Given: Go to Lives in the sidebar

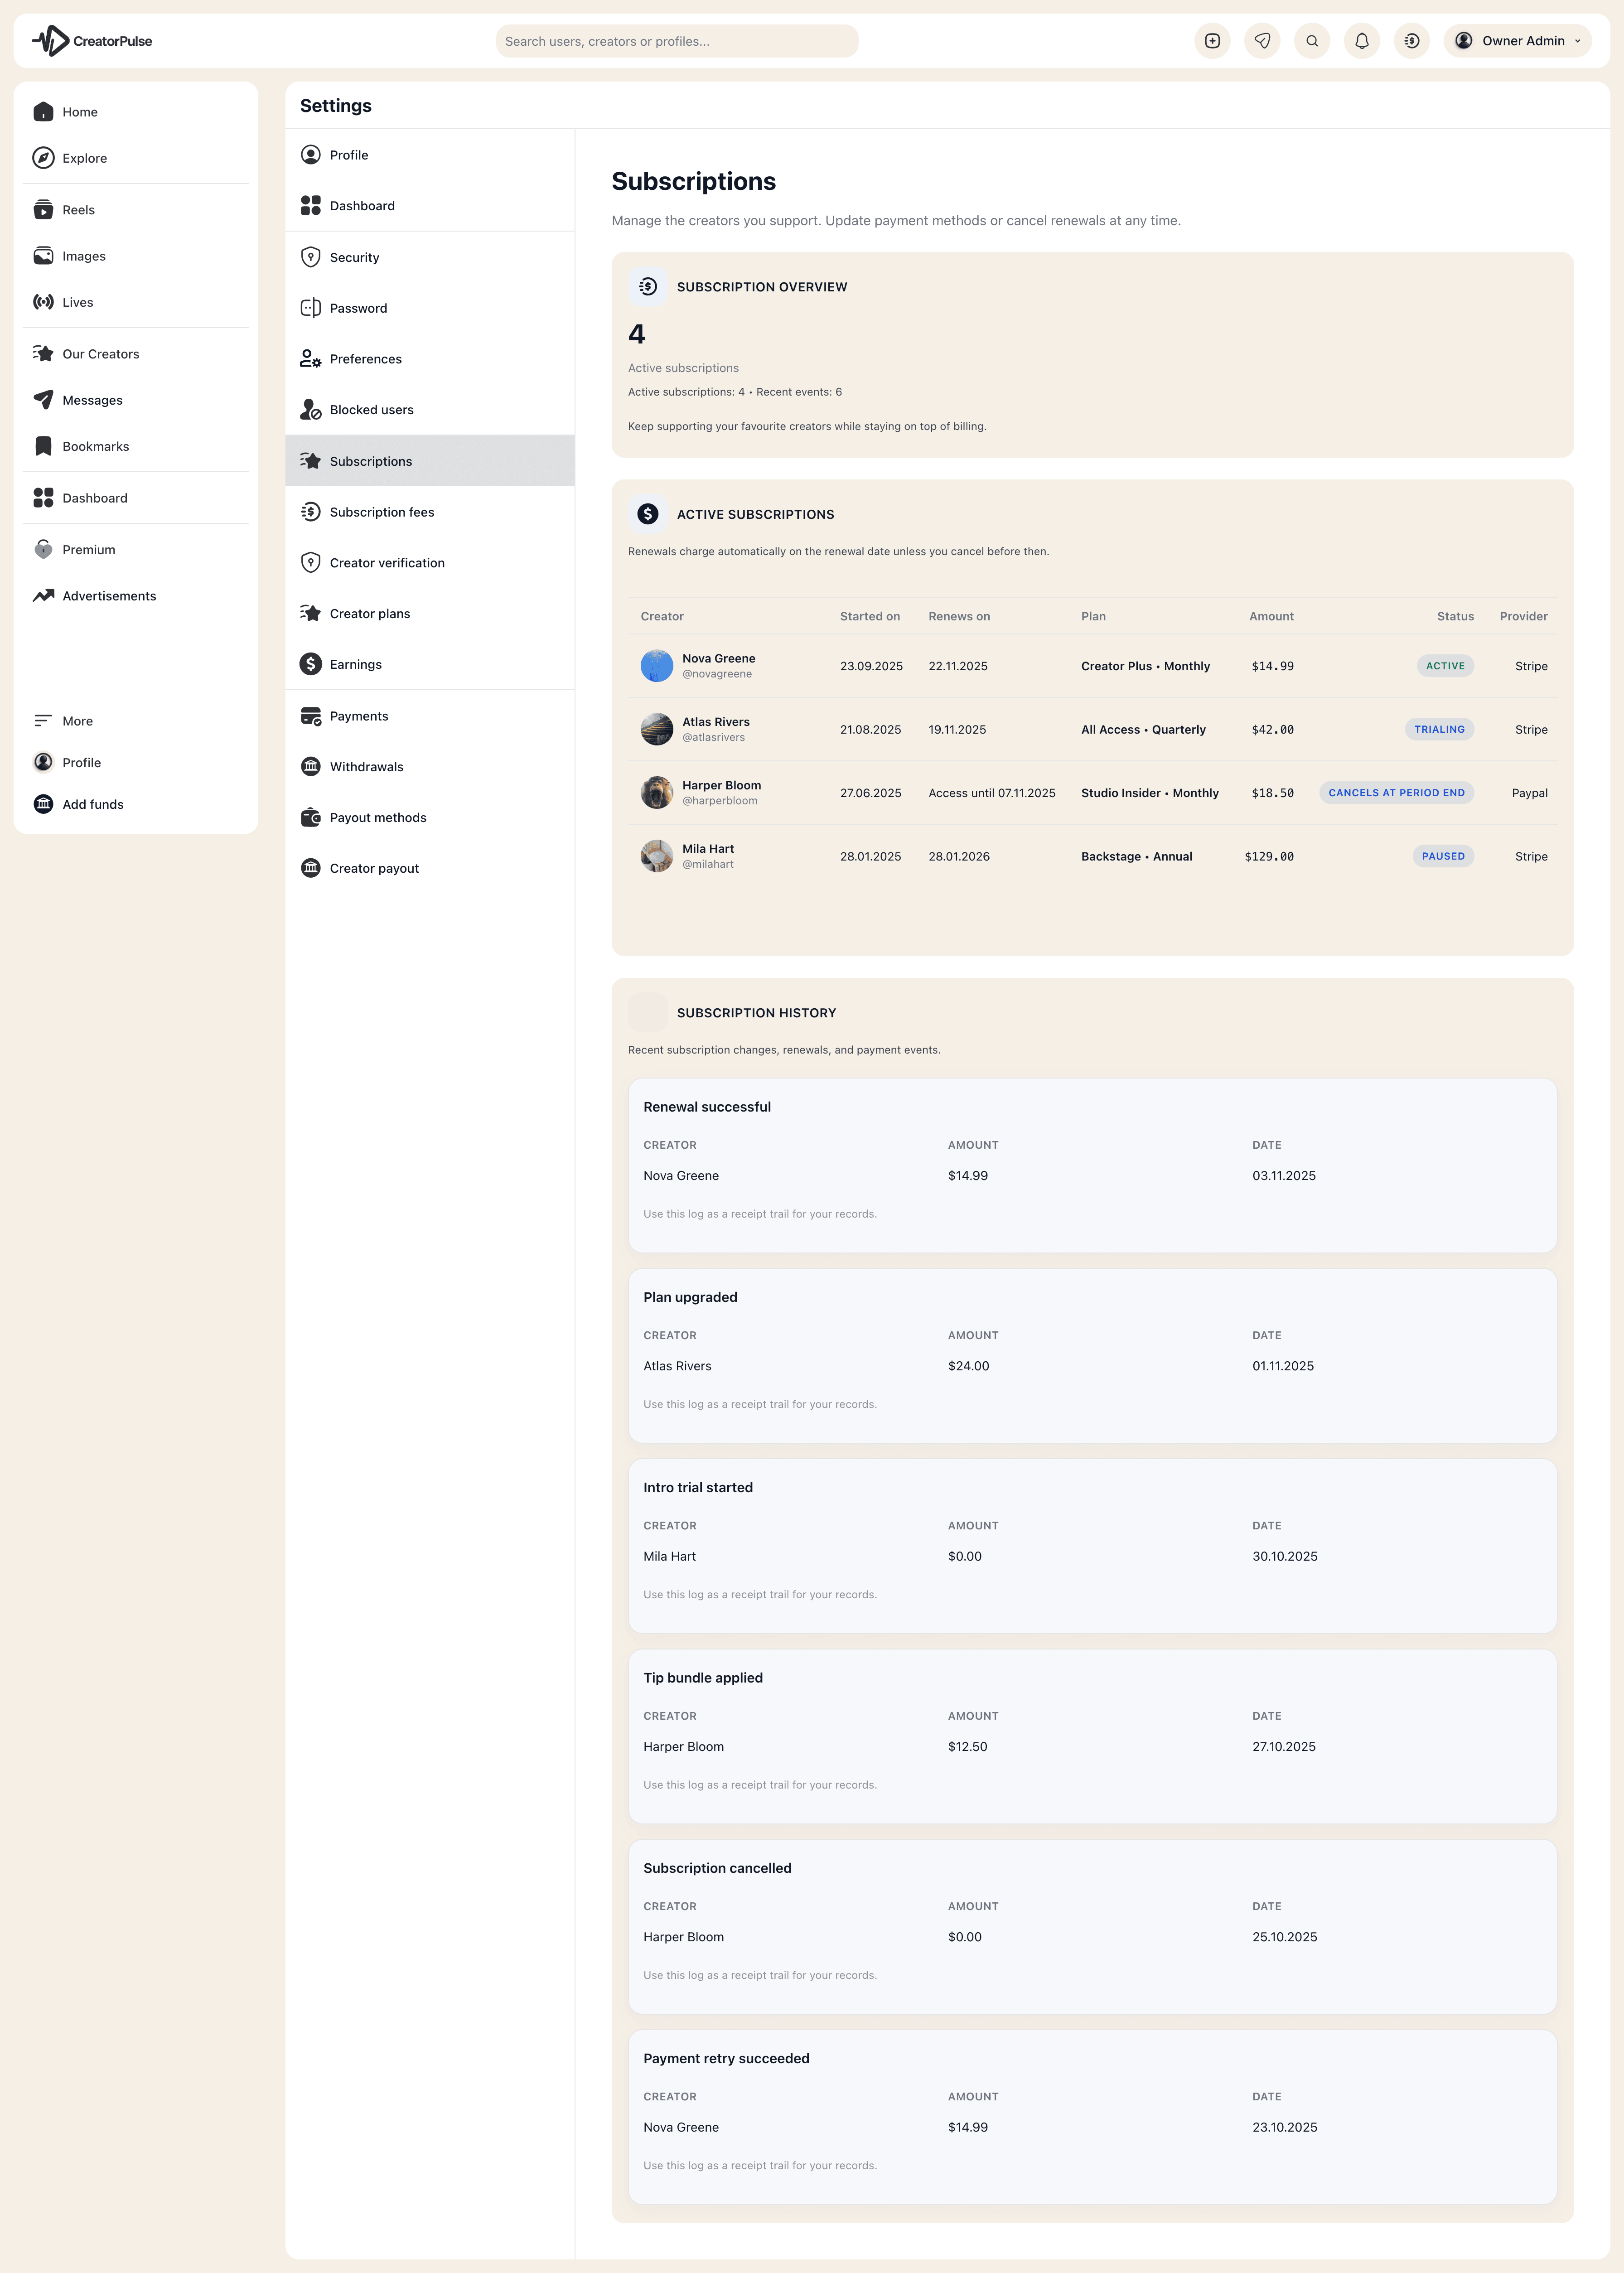Looking at the screenshot, I should coord(77,302).
